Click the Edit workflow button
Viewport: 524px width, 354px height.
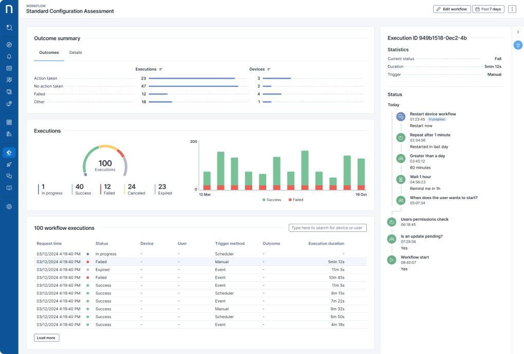pyautogui.click(x=452, y=9)
